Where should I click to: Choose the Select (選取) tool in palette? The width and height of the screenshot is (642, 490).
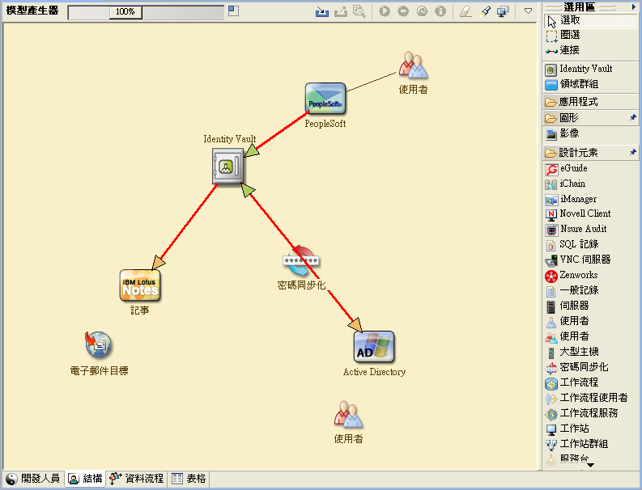tap(592, 20)
